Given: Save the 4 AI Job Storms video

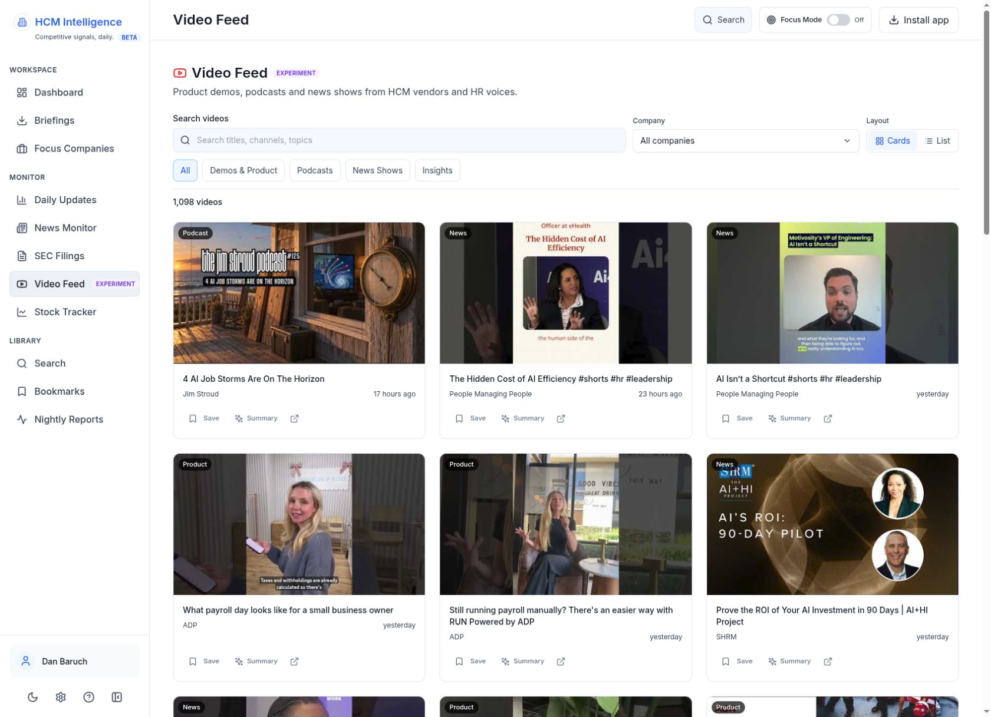Looking at the screenshot, I should [204, 418].
